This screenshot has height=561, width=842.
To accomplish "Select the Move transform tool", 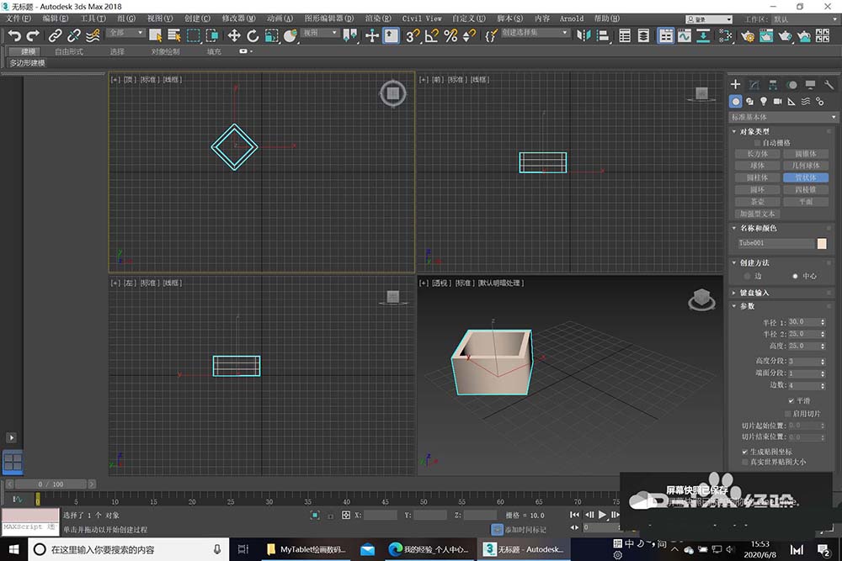I will pyautogui.click(x=234, y=35).
